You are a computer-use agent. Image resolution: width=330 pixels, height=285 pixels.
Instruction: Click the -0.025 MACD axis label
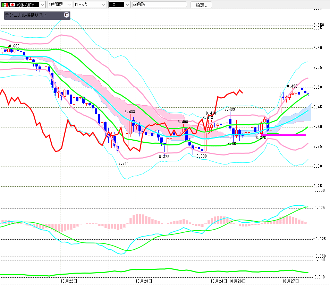point(320,239)
